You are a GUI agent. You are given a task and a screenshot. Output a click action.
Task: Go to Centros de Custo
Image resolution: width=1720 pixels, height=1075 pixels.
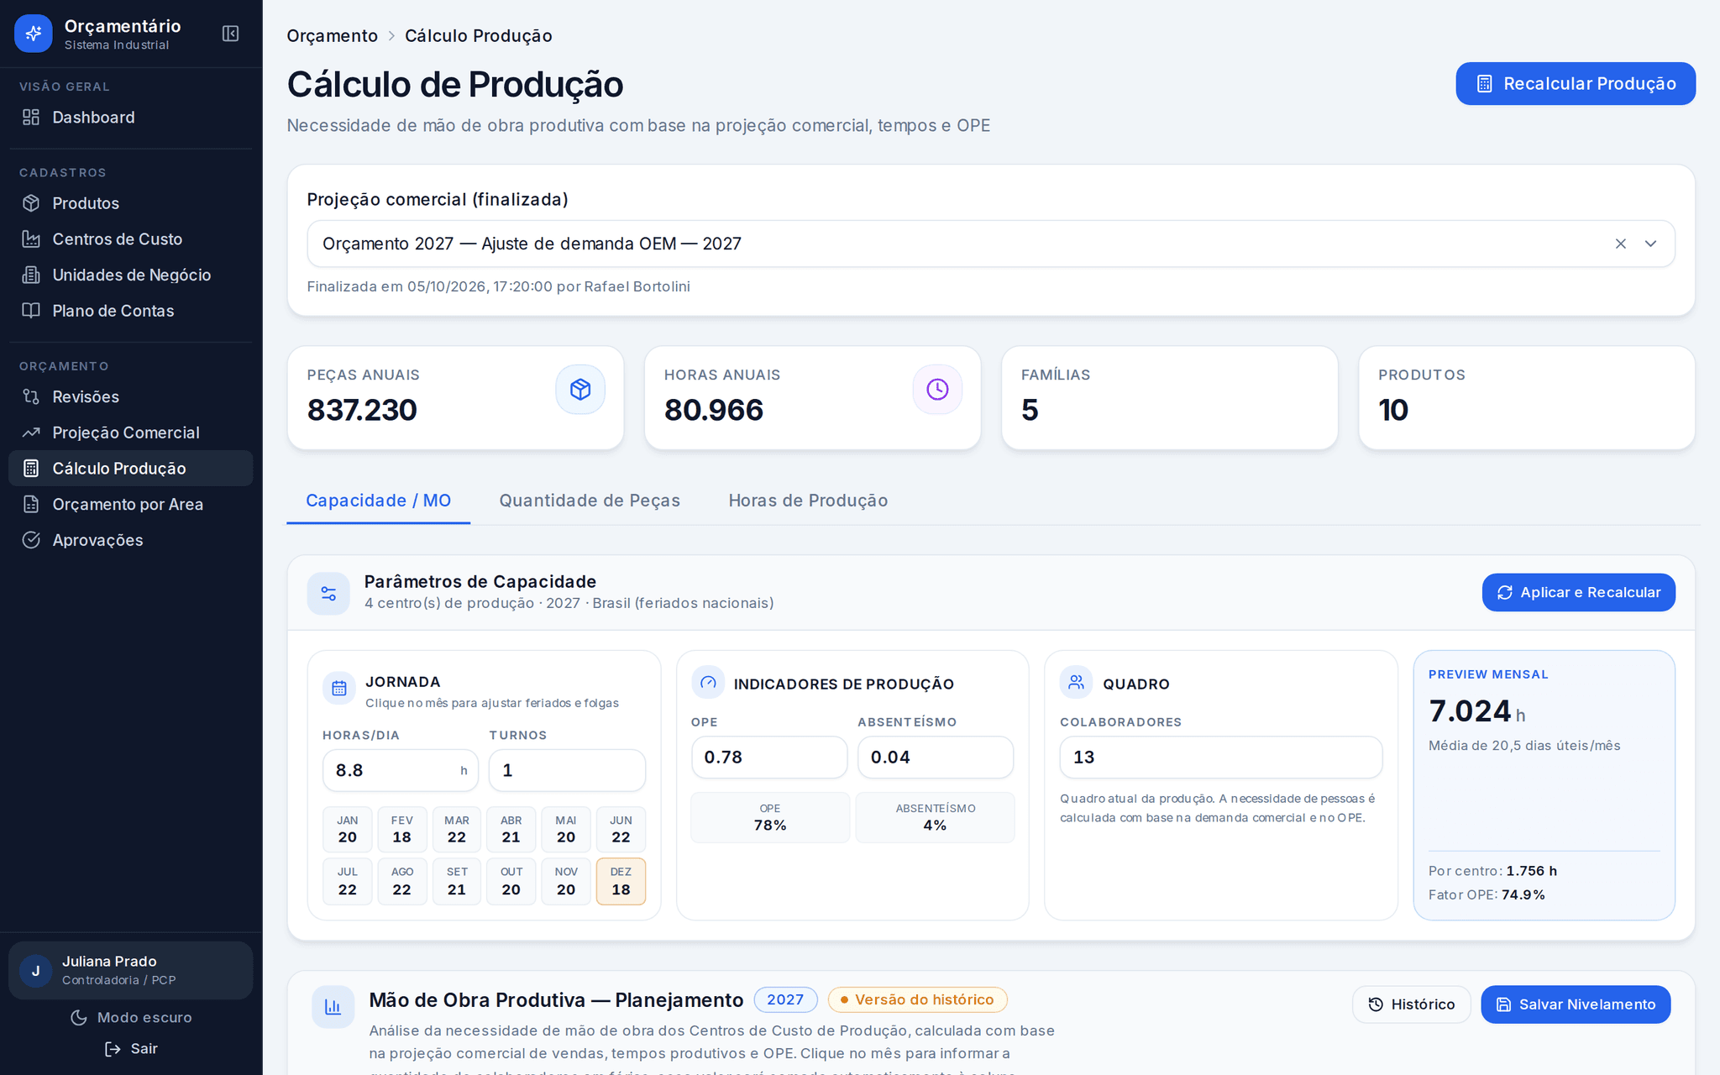(x=130, y=239)
